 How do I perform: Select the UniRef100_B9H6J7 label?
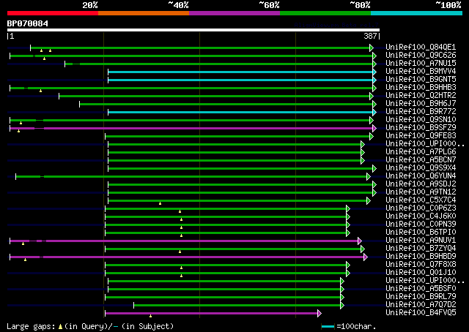(421, 104)
